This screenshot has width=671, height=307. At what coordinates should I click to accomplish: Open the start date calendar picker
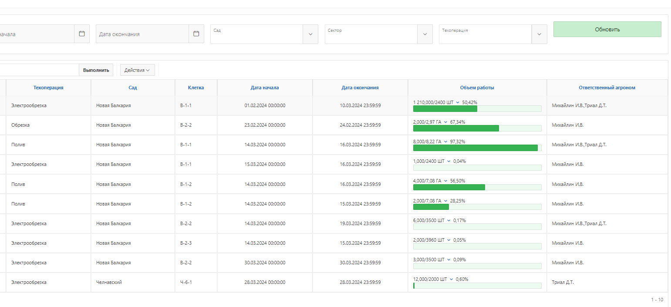(81, 34)
